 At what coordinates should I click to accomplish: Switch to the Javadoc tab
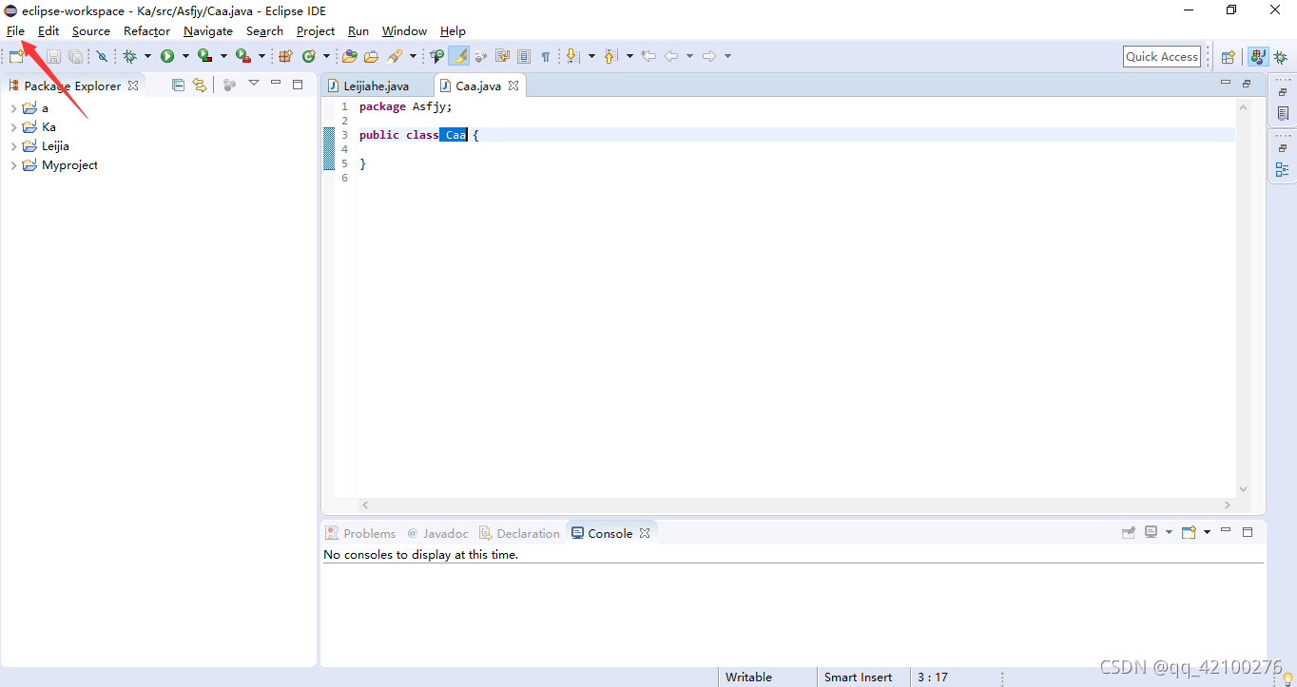(437, 533)
